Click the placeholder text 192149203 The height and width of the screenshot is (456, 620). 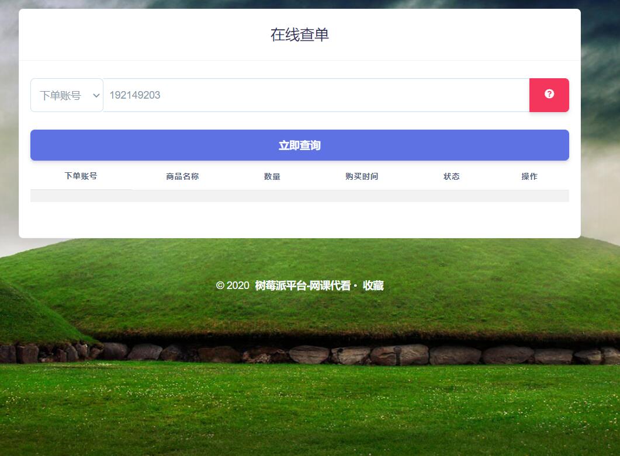pos(135,95)
